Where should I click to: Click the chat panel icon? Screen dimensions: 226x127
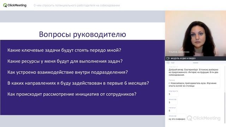(168, 63)
